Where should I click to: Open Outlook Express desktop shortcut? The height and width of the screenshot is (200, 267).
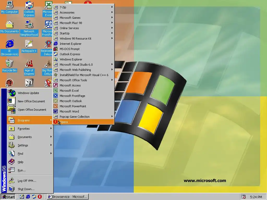pyautogui.click(x=29, y=9)
